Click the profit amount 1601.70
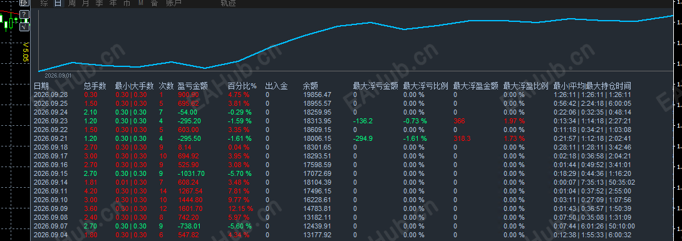The image size is (682, 241). point(190,209)
